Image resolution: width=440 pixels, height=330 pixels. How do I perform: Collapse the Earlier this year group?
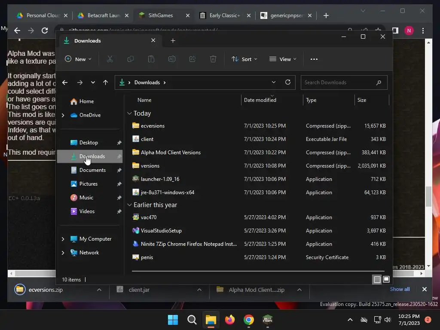click(x=129, y=205)
